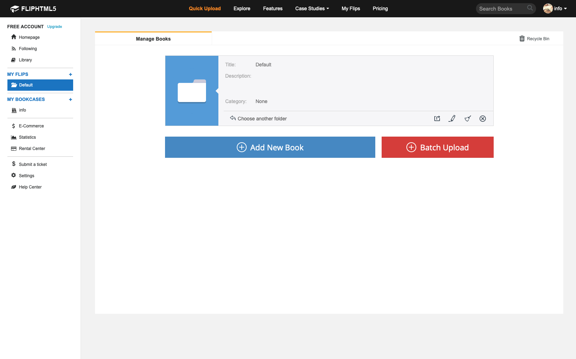Click the FlipHTML5 logo
Image resolution: width=576 pixels, height=359 pixels.
tap(33, 9)
